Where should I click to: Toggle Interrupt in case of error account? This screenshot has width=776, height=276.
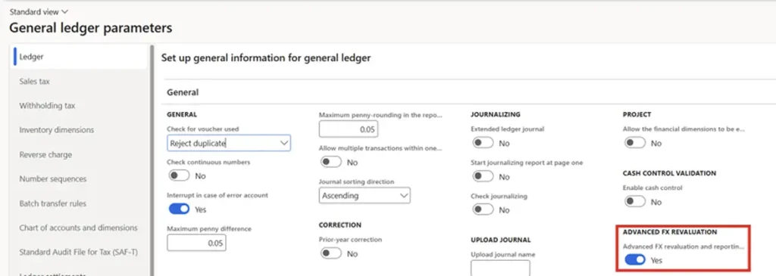[x=179, y=209]
